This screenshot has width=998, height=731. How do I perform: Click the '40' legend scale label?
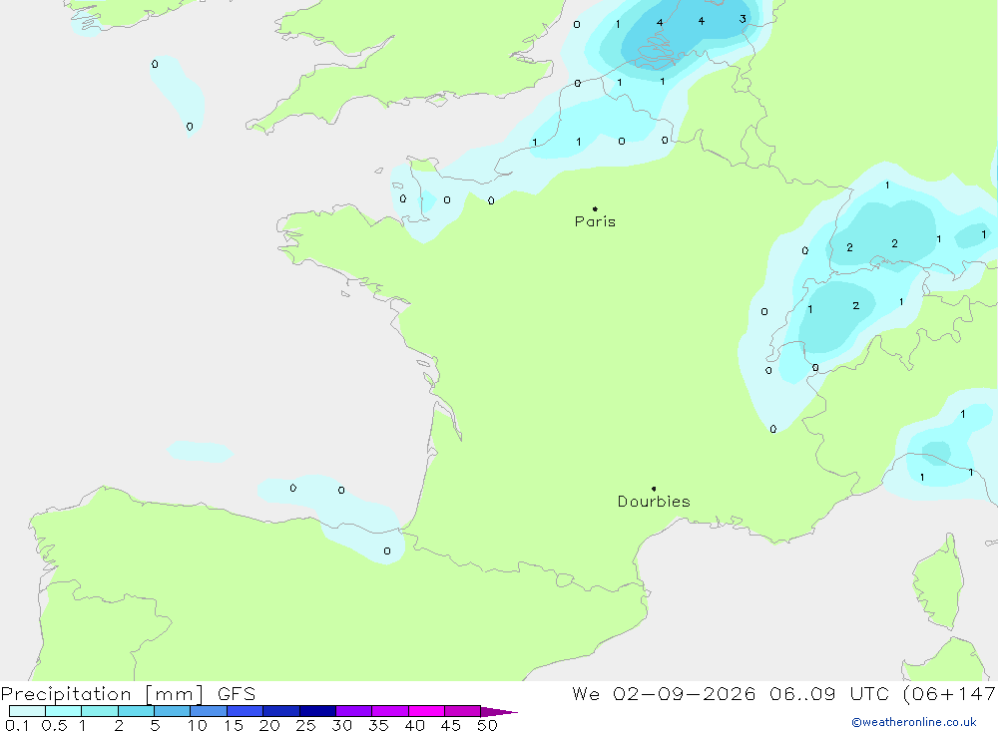coord(414,725)
